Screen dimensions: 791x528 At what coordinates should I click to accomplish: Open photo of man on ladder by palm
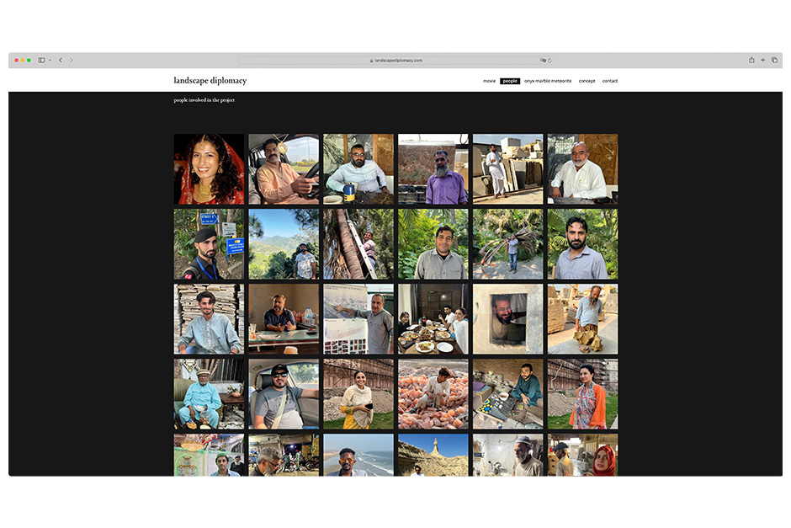pos(358,244)
